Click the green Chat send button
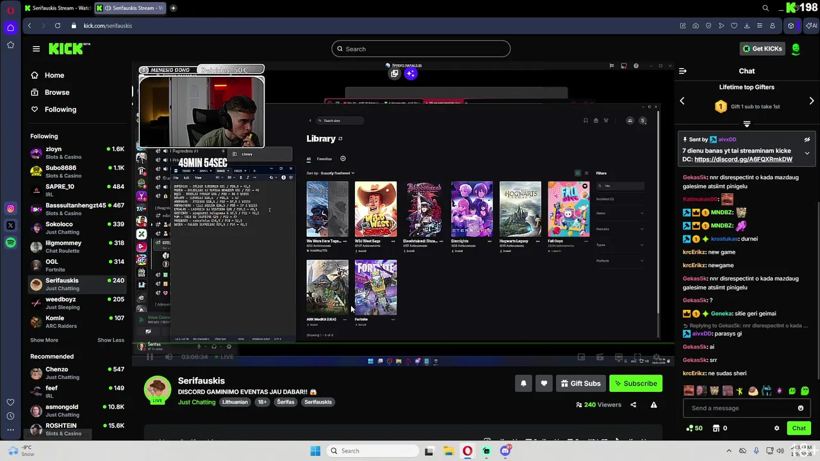The height and width of the screenshot is (461, 820). click(799, 428)
